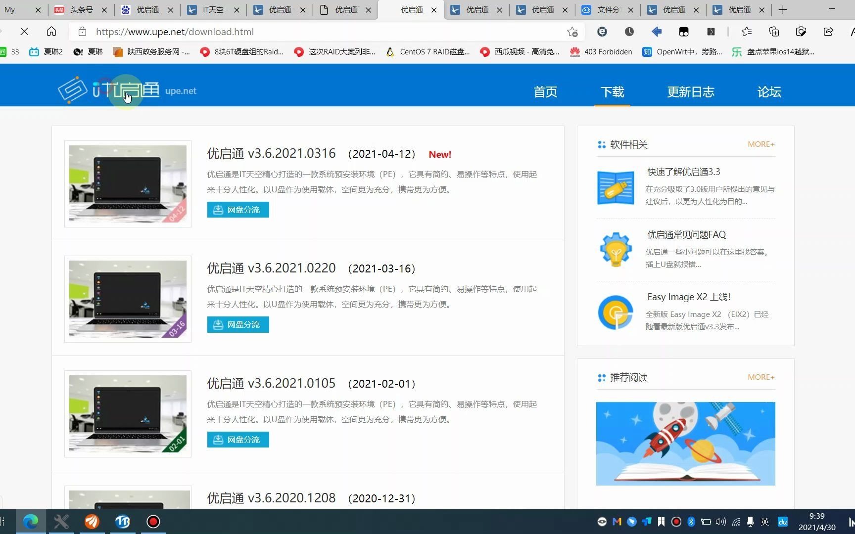This screenshot has width=855, height=534.
Task: Open the clock extension icon in toolbar
Action: point(629,32)
